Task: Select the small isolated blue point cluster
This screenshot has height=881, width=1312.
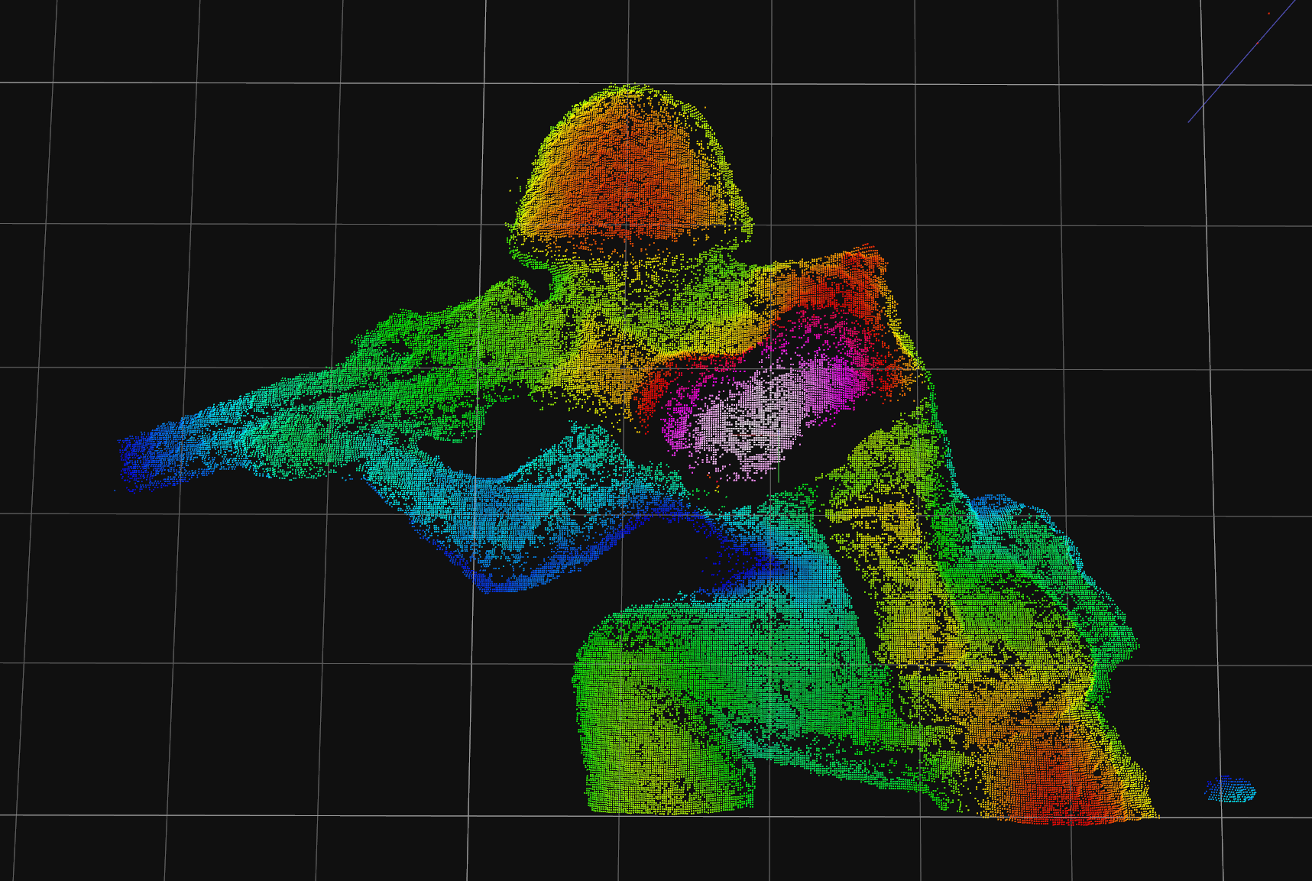Action: [x=1229, y=789]
